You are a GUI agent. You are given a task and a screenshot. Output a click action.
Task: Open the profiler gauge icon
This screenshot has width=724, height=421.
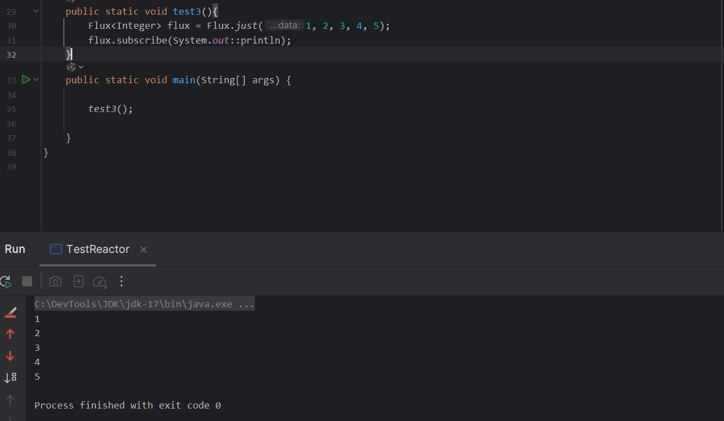(x=99, y=281)
